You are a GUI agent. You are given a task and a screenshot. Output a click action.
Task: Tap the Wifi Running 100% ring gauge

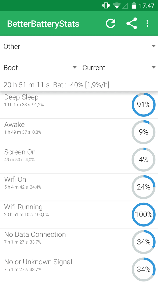(143, 215)
